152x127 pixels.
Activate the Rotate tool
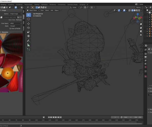(28, 28)
